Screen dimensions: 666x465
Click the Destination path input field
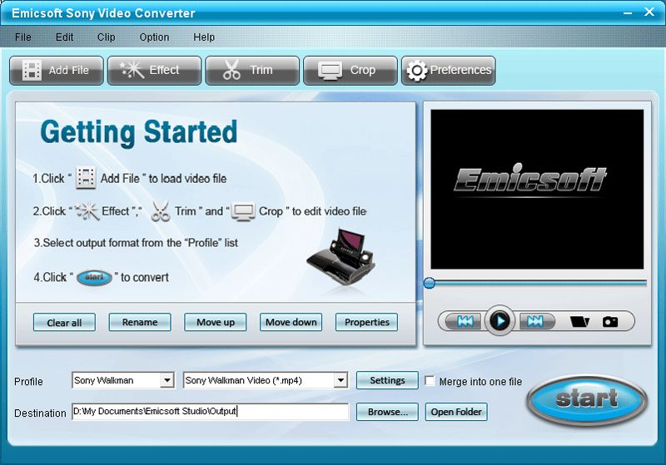click(x=211, y=412)
